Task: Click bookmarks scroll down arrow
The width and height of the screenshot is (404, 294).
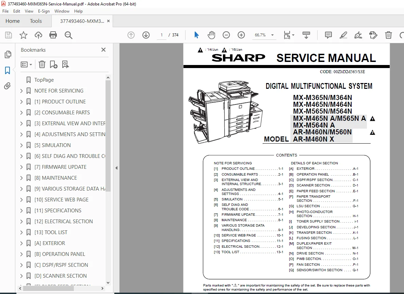Action: tap(108, 282)
